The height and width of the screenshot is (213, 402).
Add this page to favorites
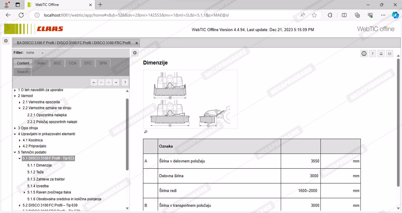pyautogui.click(x=314, y=15)
